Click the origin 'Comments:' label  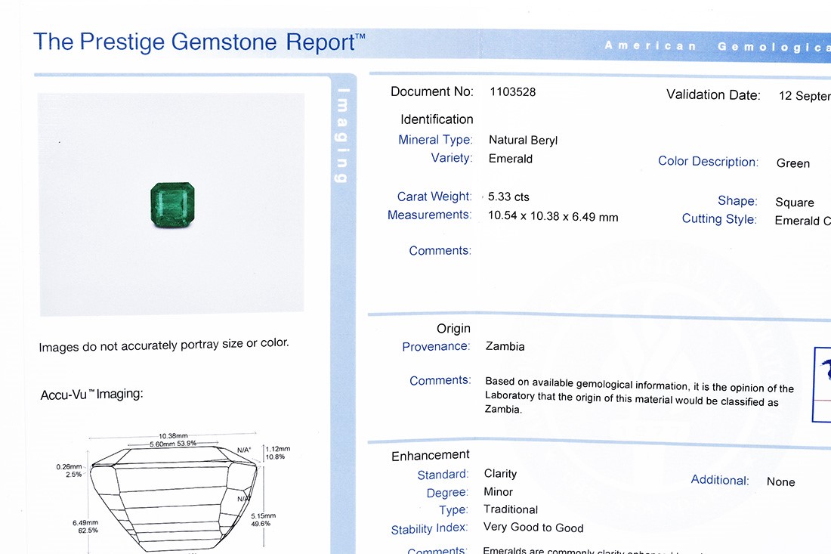pos(440,381)
